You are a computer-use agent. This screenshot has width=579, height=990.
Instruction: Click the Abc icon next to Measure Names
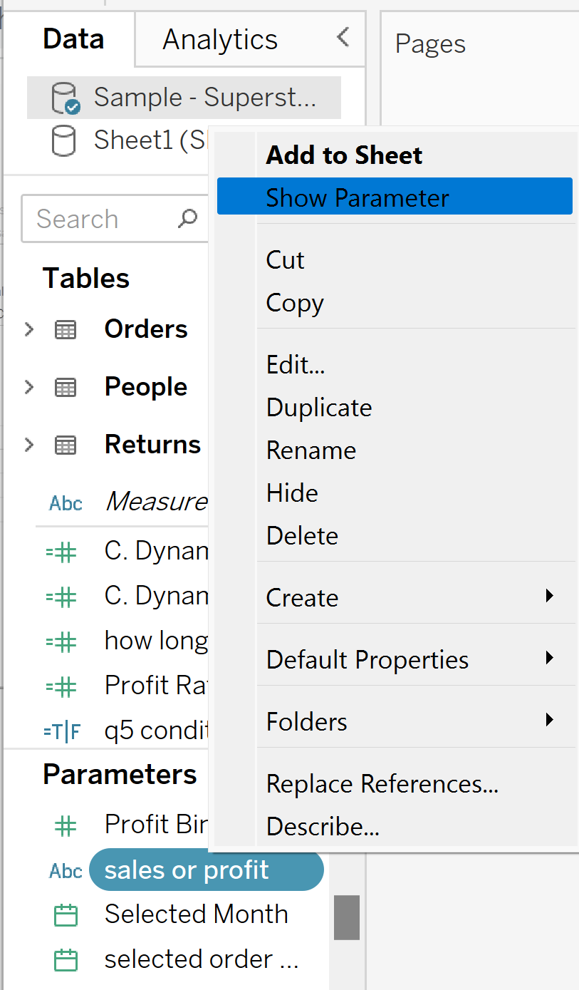click(65, 502)
